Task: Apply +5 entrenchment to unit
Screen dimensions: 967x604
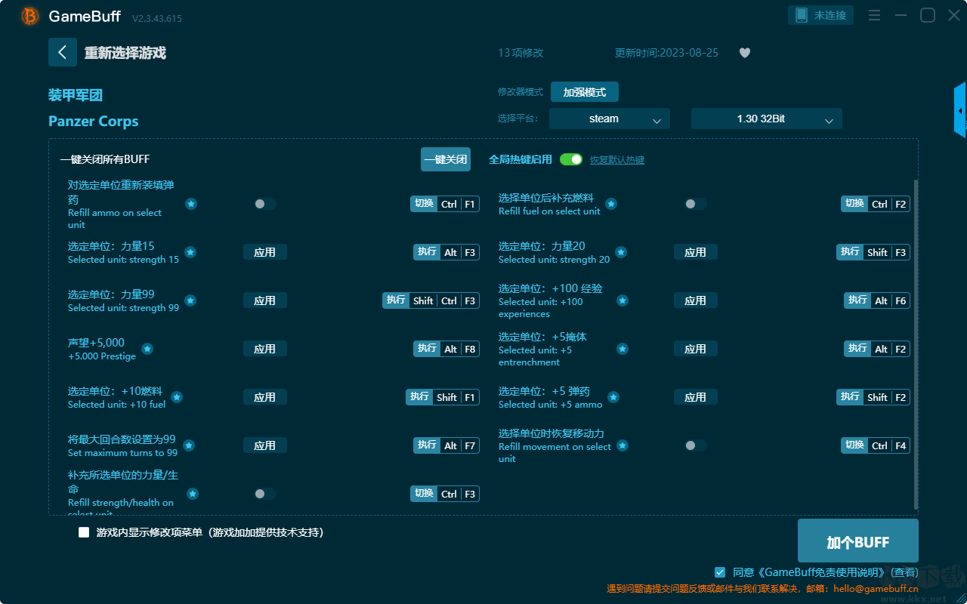Action: [696, 349]
